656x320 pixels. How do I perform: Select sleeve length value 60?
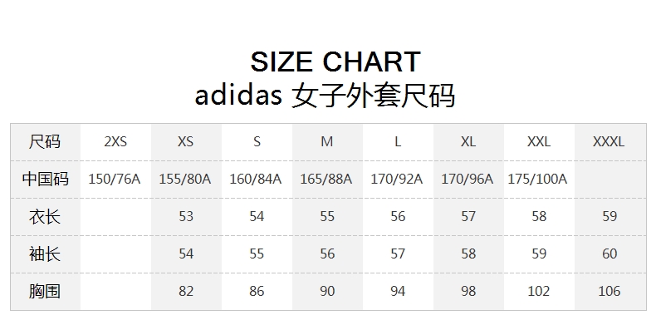[x=609, y=254]
